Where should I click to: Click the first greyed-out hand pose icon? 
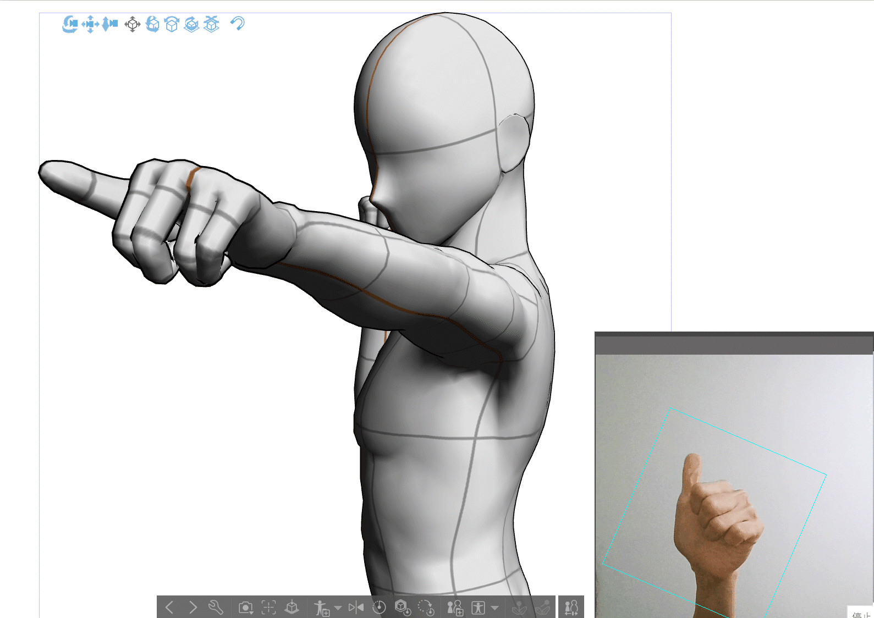coord(519,608)
